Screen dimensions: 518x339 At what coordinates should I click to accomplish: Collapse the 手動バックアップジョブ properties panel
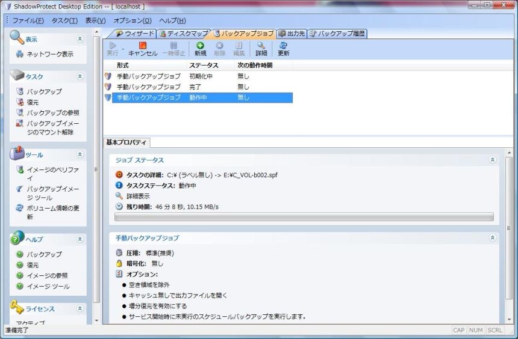coord(493,238)
